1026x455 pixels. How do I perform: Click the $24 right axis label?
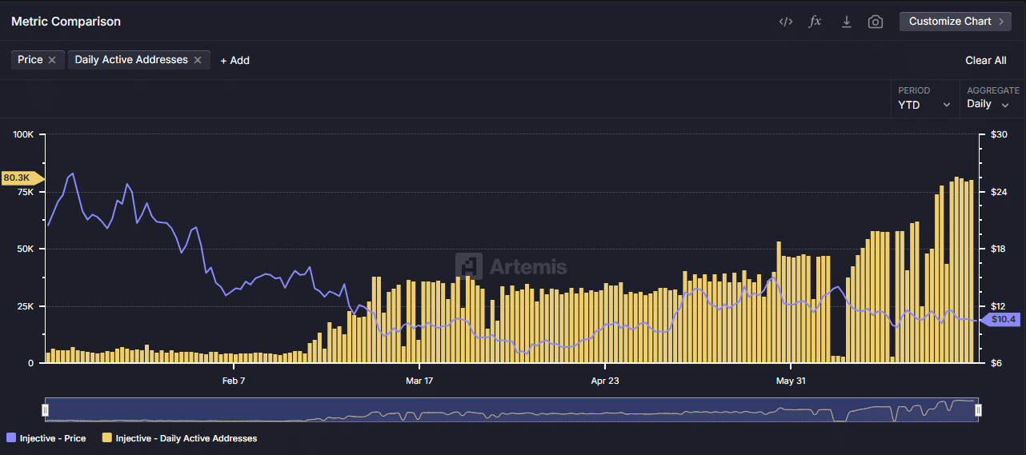click(x=999, y=192)
